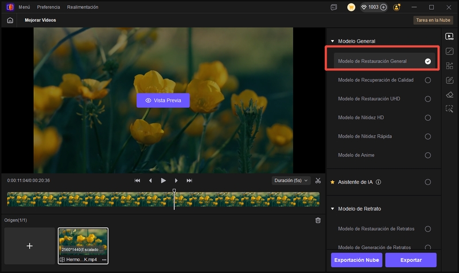Open the edit pencil sidebar tool
This screenshot has width=459, height=273.
click(449, 80)
